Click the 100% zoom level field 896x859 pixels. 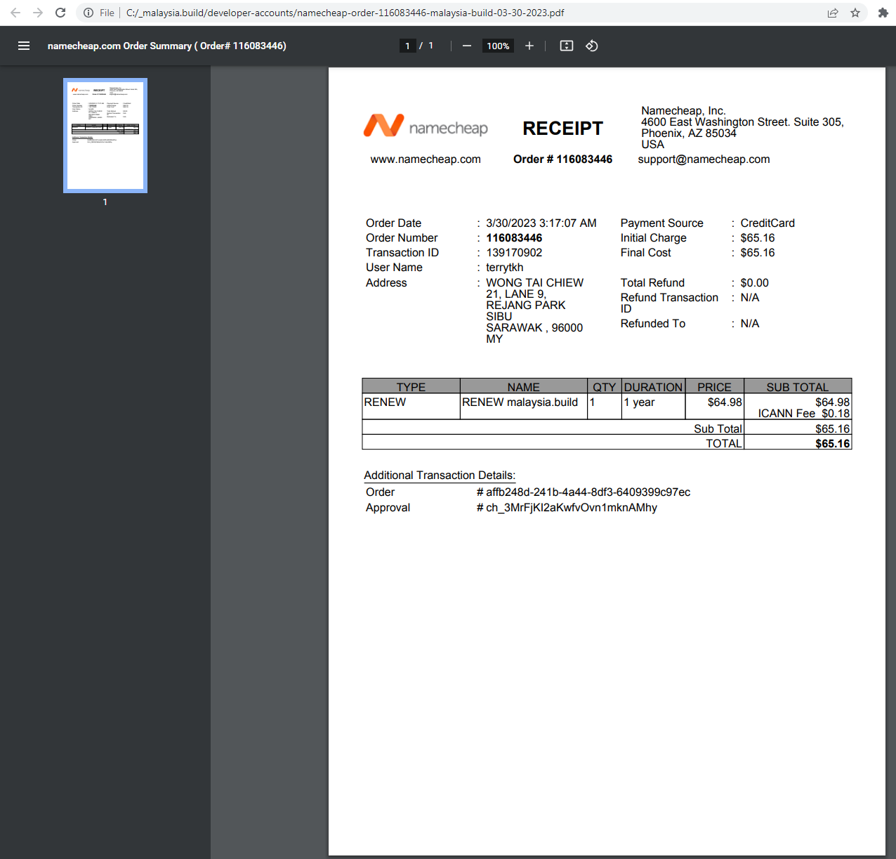tap(498, 46)
